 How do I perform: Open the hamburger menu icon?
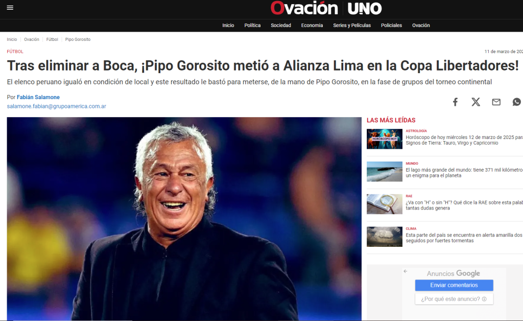(x=10, y=8)
